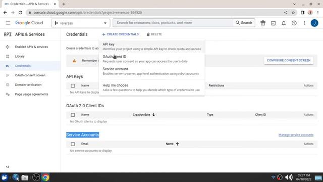Click CONFIGURE CONSENT SCREEN button

289,61
